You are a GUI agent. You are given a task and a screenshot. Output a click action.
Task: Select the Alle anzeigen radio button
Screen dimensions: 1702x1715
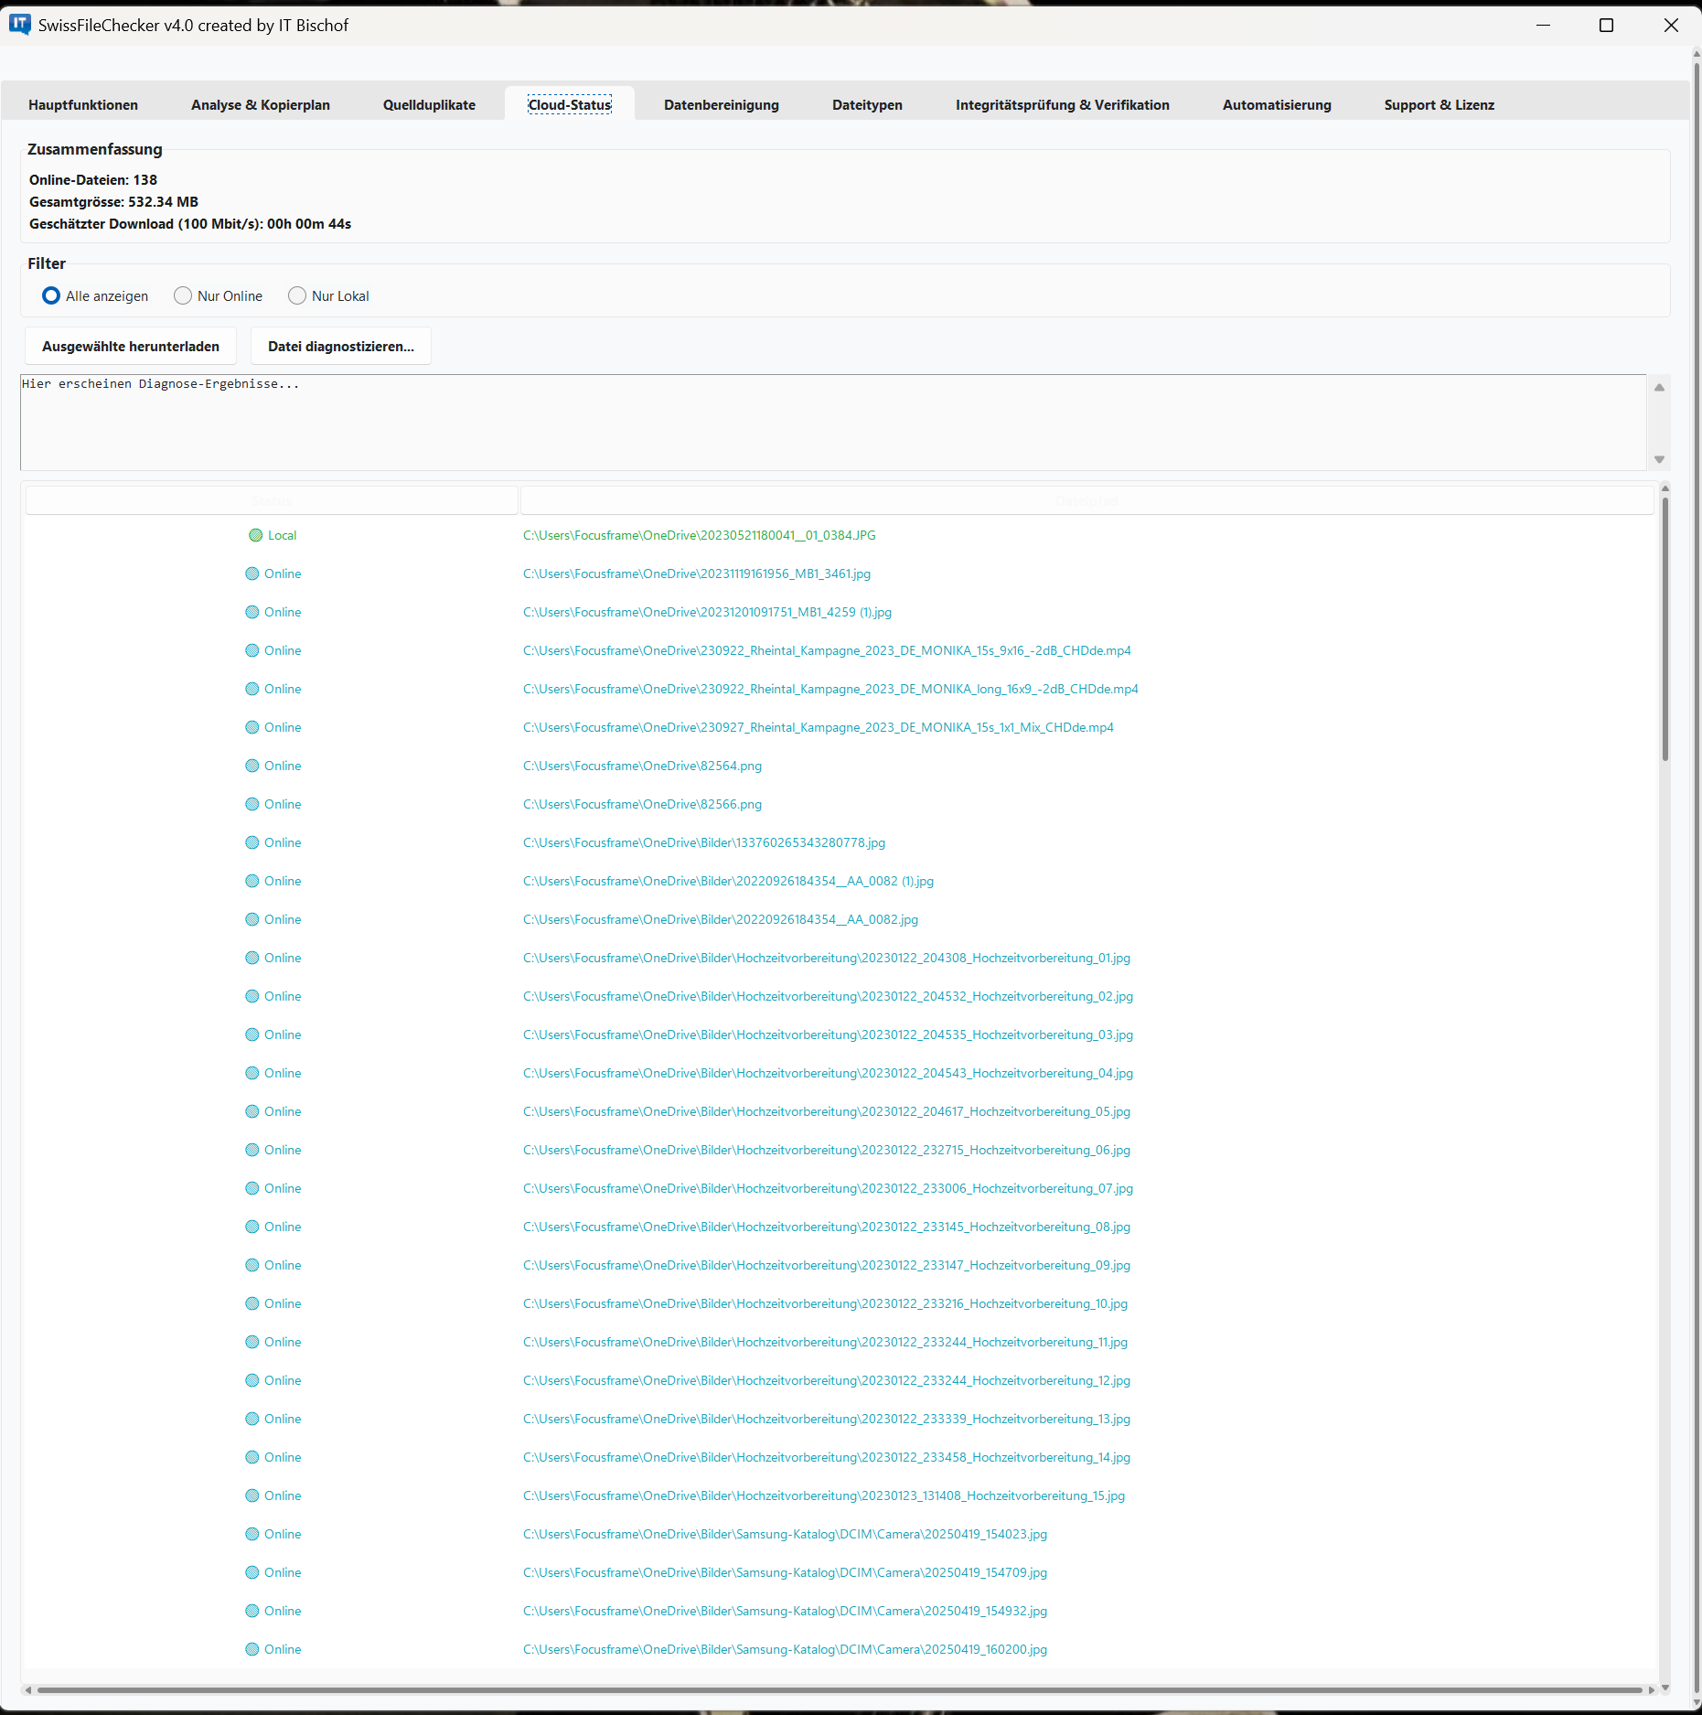[51, 295]
